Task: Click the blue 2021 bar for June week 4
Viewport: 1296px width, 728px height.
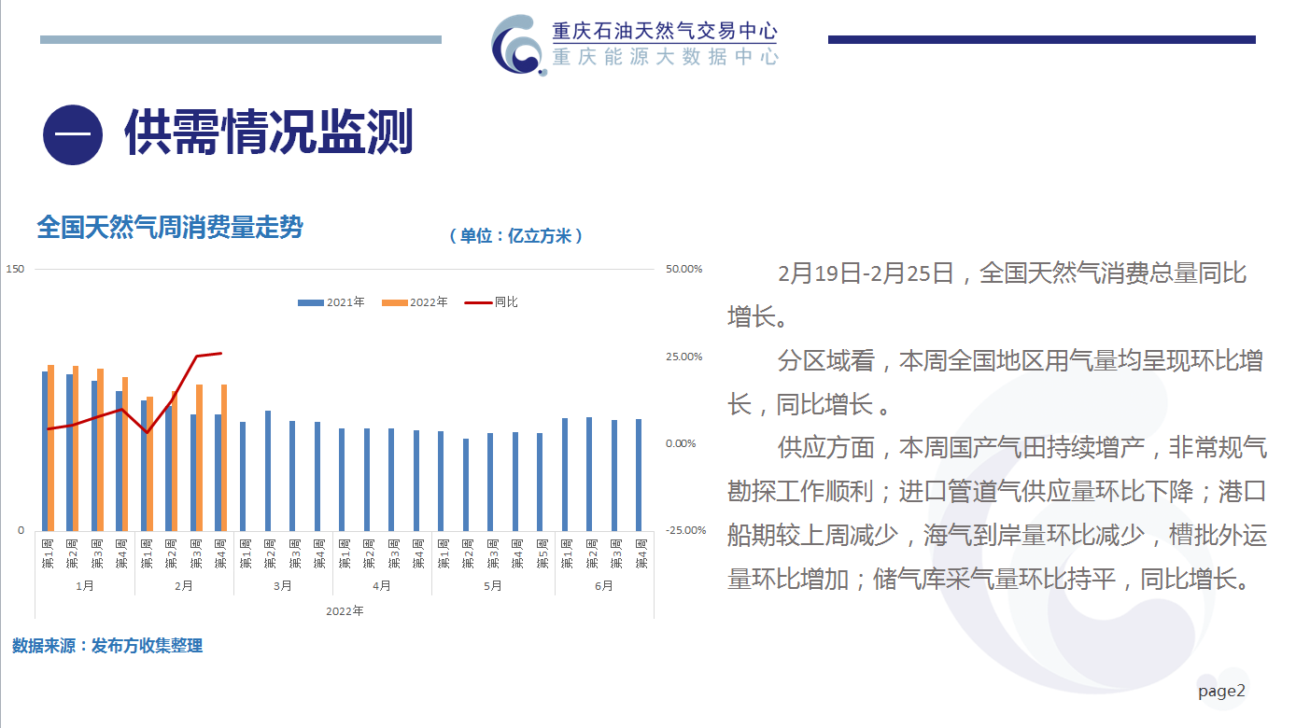Action: click(x=639, y=475)
